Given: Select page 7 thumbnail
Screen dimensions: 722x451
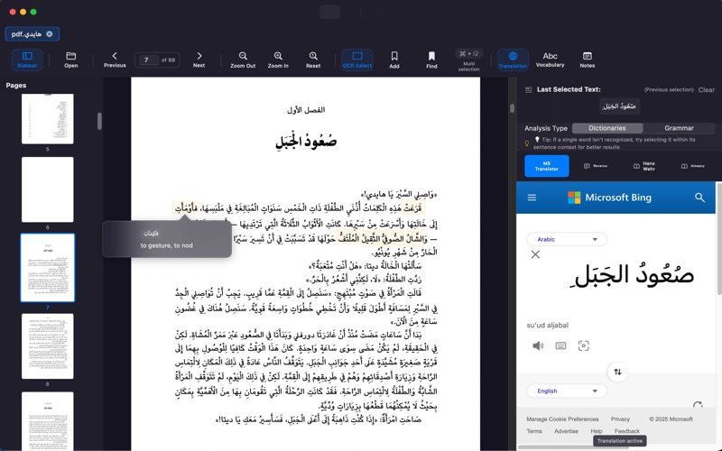Looking at the screenshot, I should tap(48, 268).
